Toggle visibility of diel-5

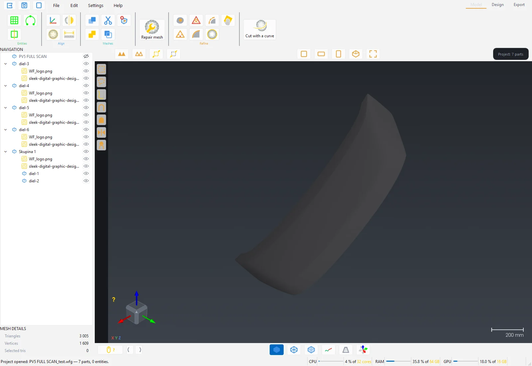click(86, 107)
